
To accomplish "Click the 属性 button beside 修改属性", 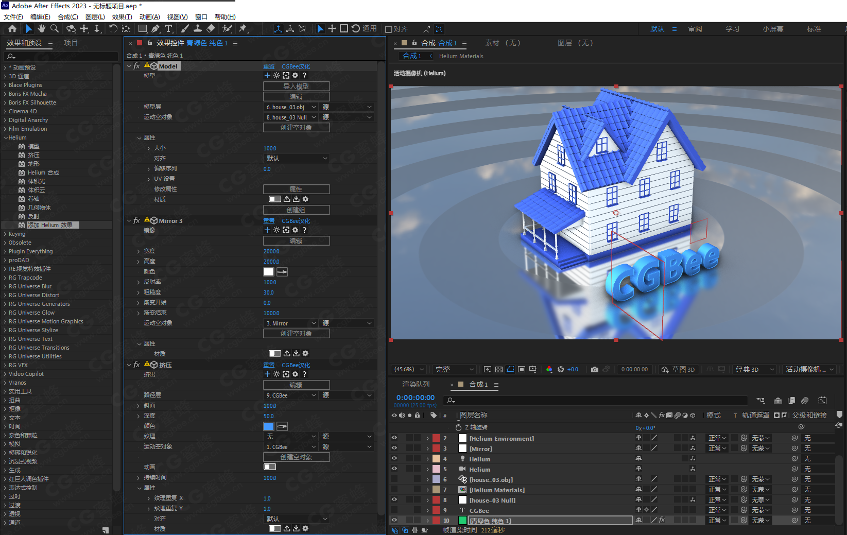I will coord(297,189).
